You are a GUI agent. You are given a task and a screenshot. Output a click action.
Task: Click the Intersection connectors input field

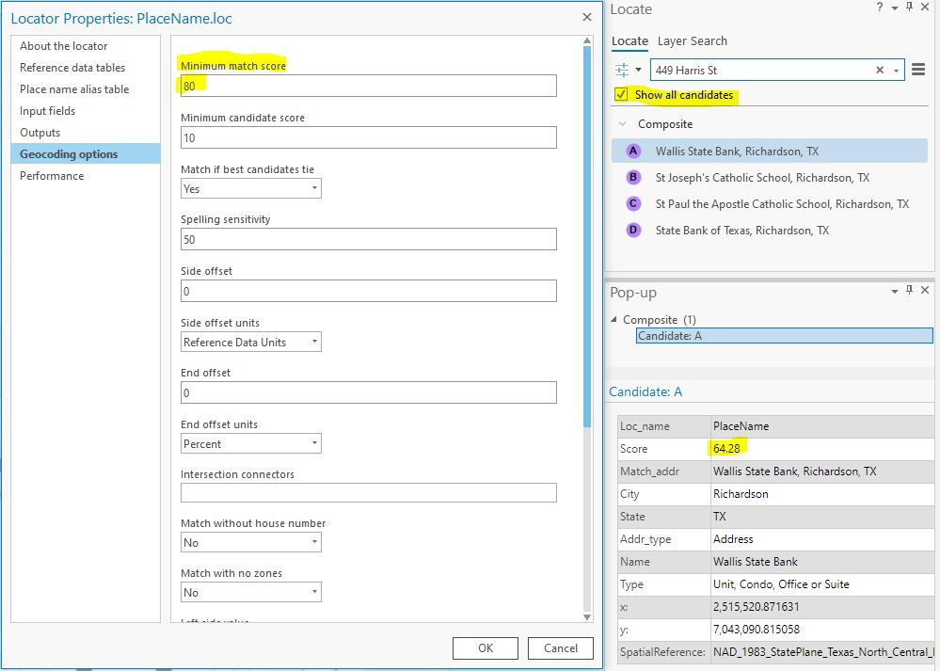(369, 493)
